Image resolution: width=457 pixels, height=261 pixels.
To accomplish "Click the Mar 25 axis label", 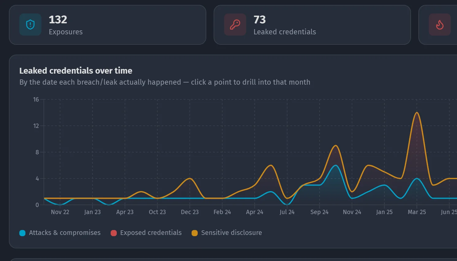I will pos(417,212).
